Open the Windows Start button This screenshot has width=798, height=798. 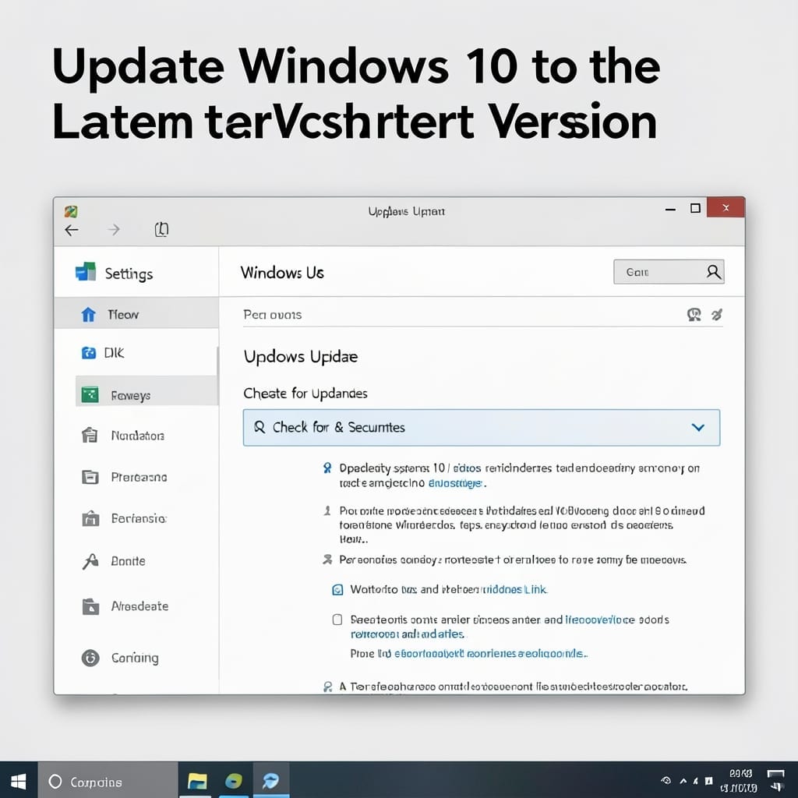pos(19,781)
